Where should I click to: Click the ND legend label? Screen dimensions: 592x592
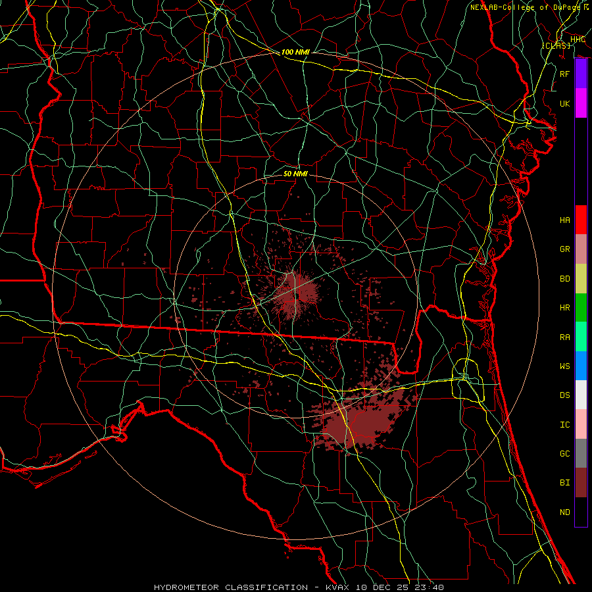[564, 512]
